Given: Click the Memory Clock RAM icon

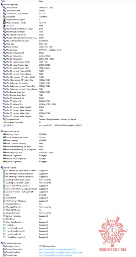Looking at the screenshot, I should point(4,135).
